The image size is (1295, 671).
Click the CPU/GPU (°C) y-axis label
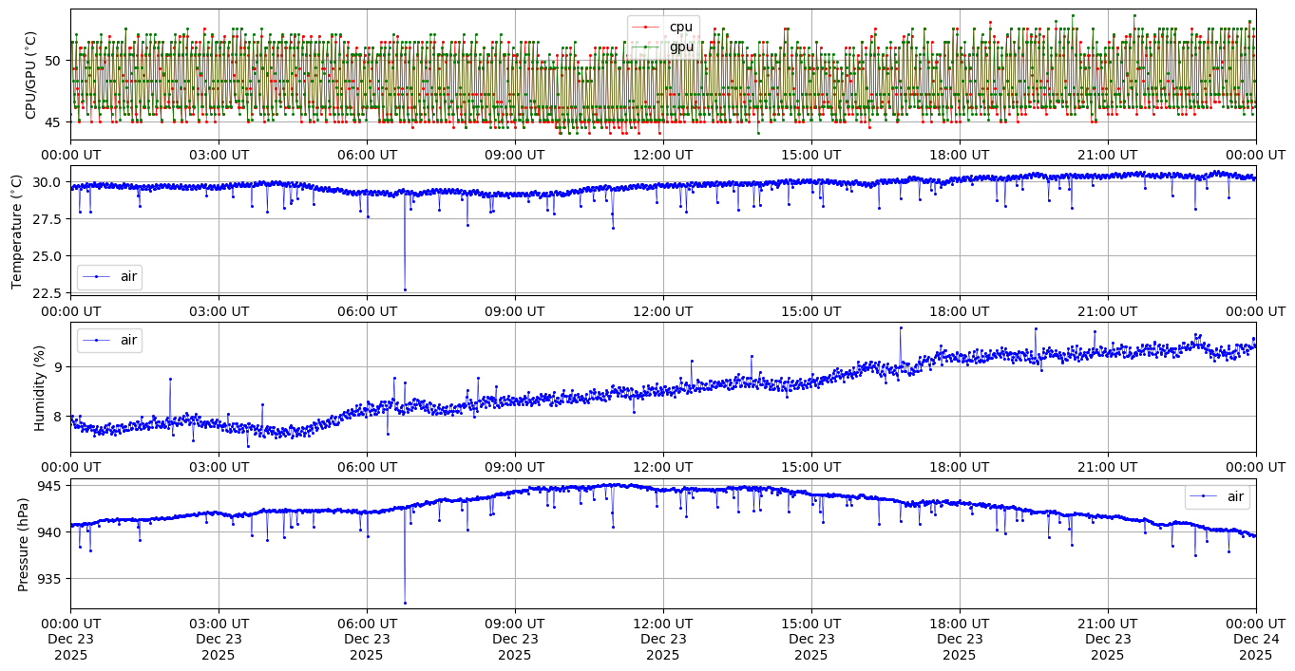click(31, 75)
